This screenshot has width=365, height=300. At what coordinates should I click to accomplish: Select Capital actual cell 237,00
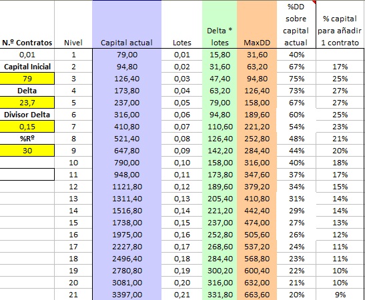point(127,103)
